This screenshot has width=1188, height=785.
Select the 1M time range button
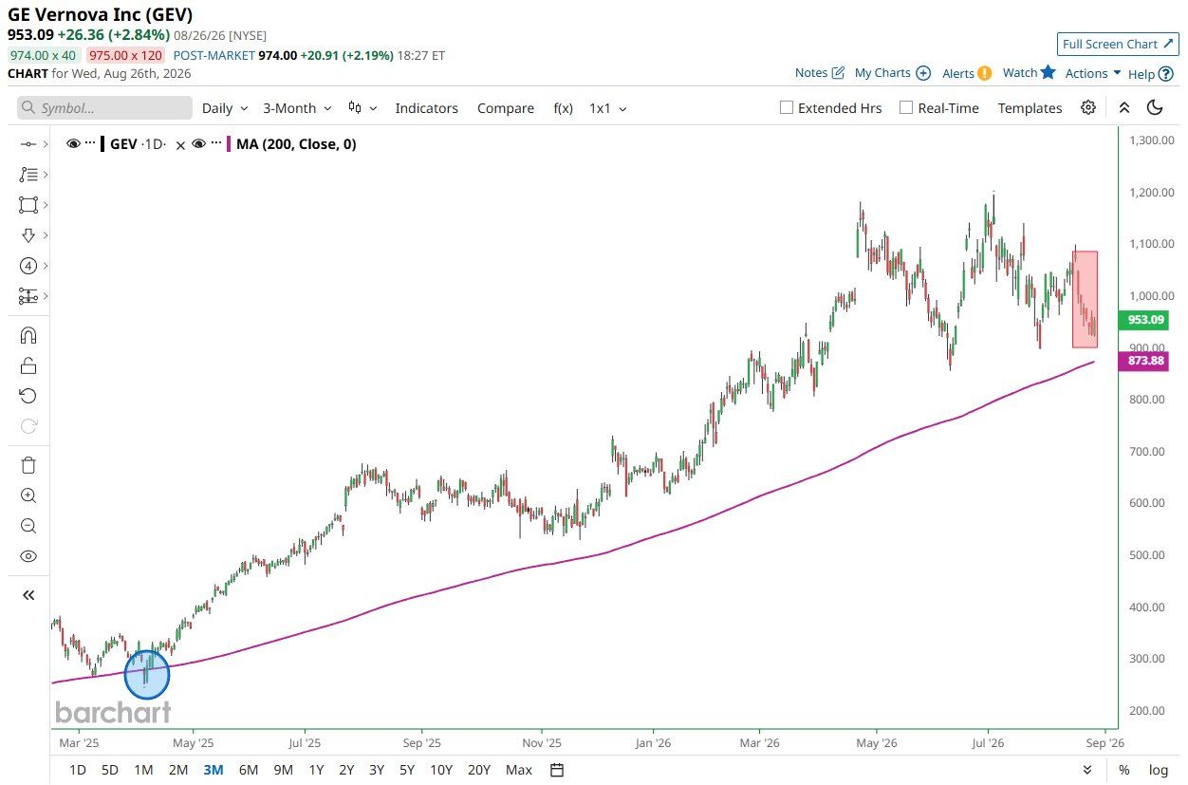pos(143,770)
